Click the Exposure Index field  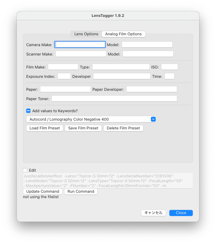pyautogui.click(x=64, y=76)
